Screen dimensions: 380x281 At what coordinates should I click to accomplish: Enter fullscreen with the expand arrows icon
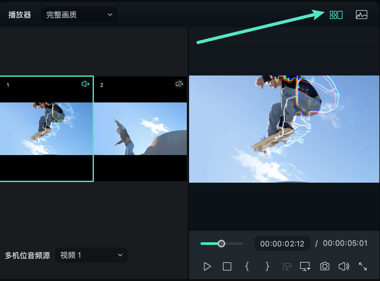(363, 266)
